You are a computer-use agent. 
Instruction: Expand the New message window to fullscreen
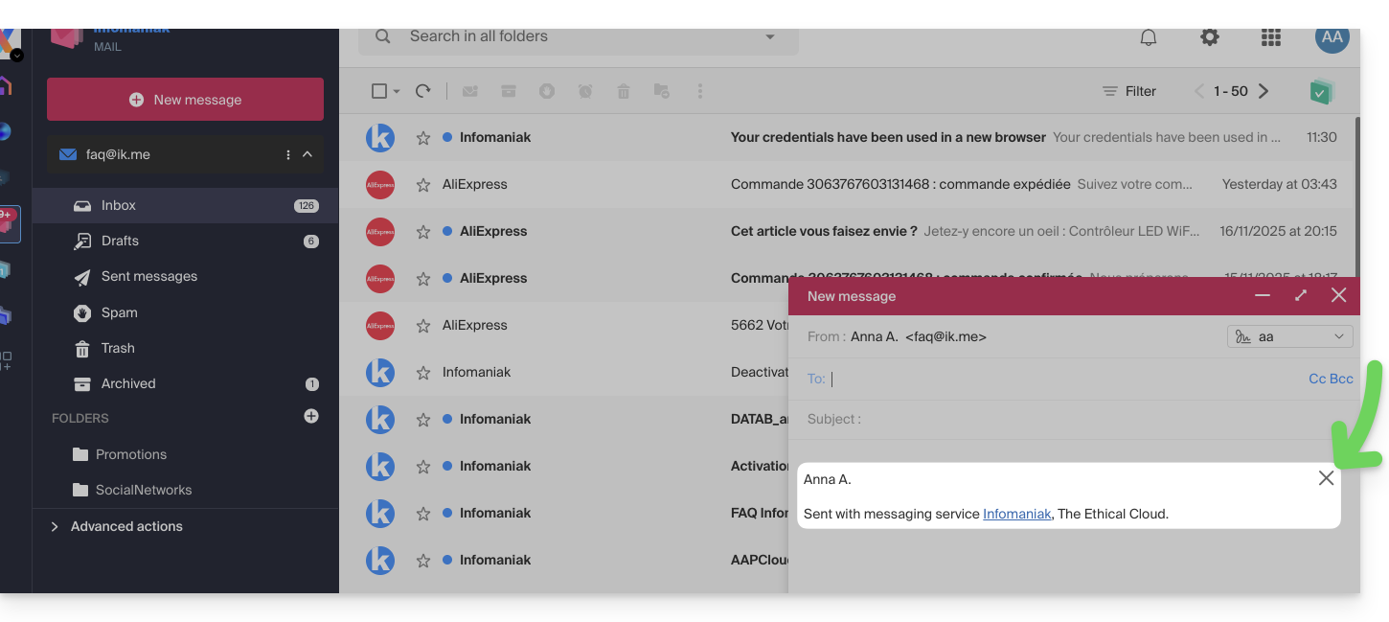[1300, 295]
